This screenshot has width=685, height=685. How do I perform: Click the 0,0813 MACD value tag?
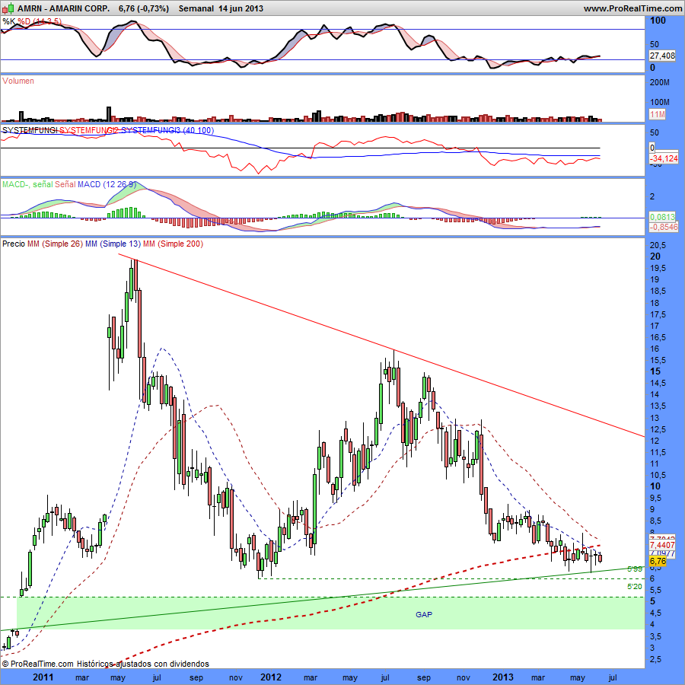pyautogui.click(x=664, y=217)
